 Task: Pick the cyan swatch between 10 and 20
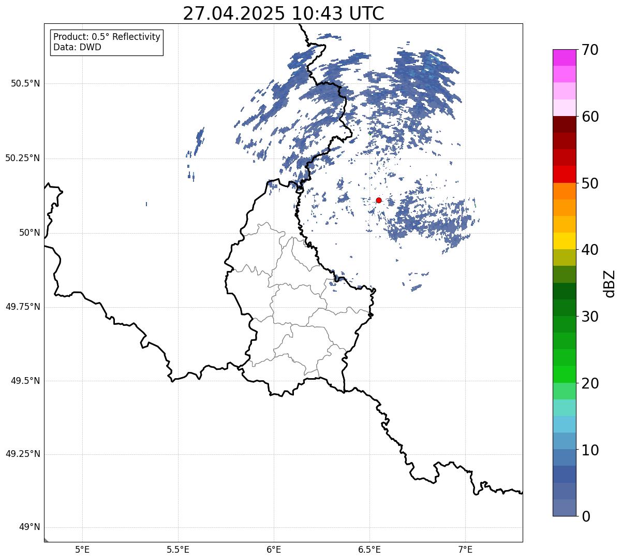pos(564,424)
